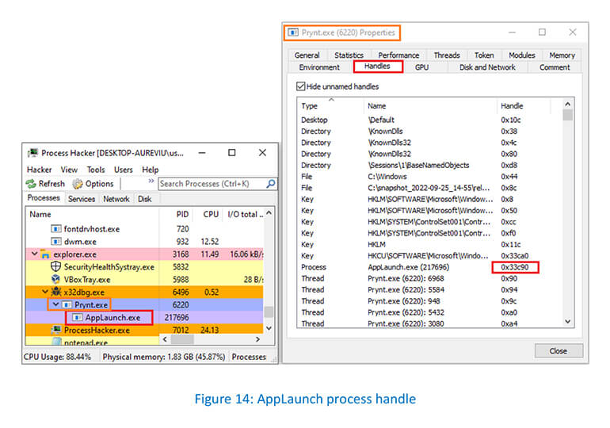Open the Hacker menu

[x=39, y=170]
